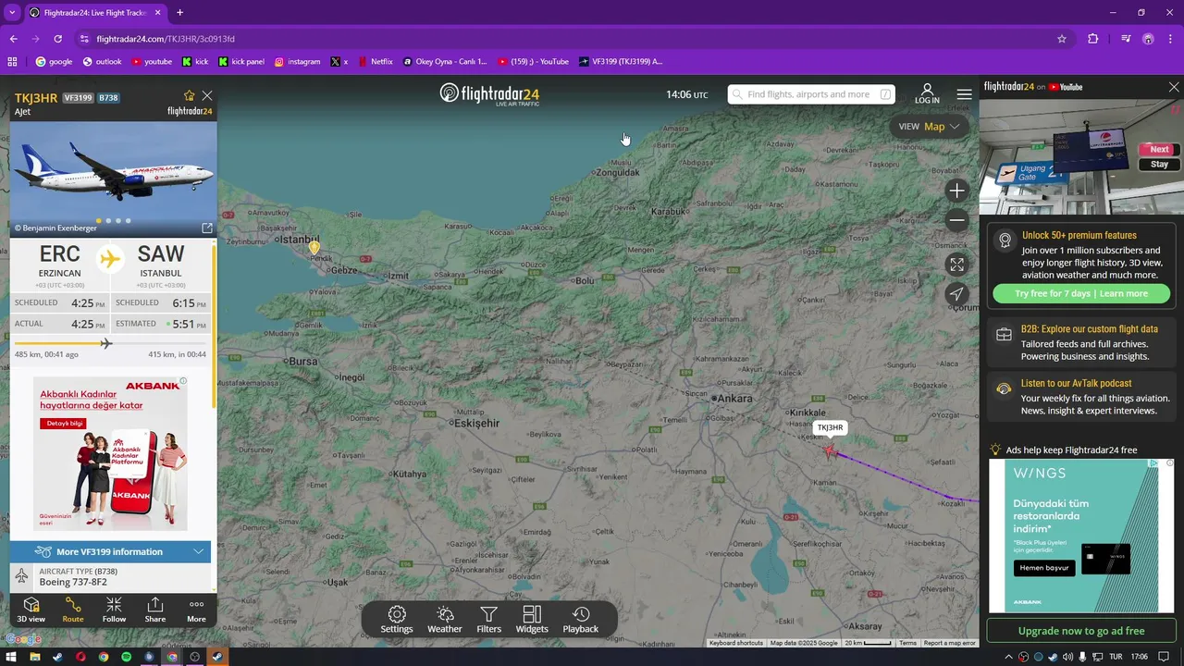The image size is (1184, 666).
Task: Open the volume control in tray
Action: click(1067, 657)
